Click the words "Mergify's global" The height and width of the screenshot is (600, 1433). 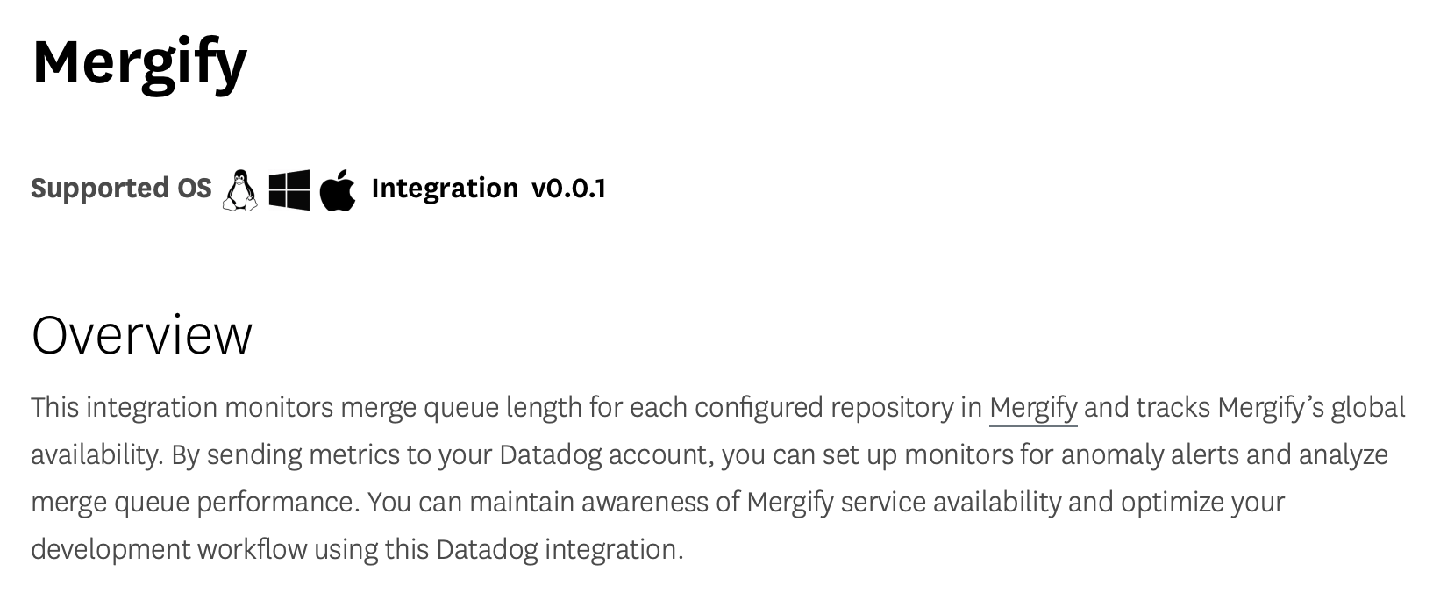[x=1312, y=408]
